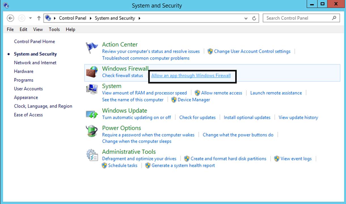Click Launch remote assistance
The height and width of the screenshot is (204, 346).
276,93
